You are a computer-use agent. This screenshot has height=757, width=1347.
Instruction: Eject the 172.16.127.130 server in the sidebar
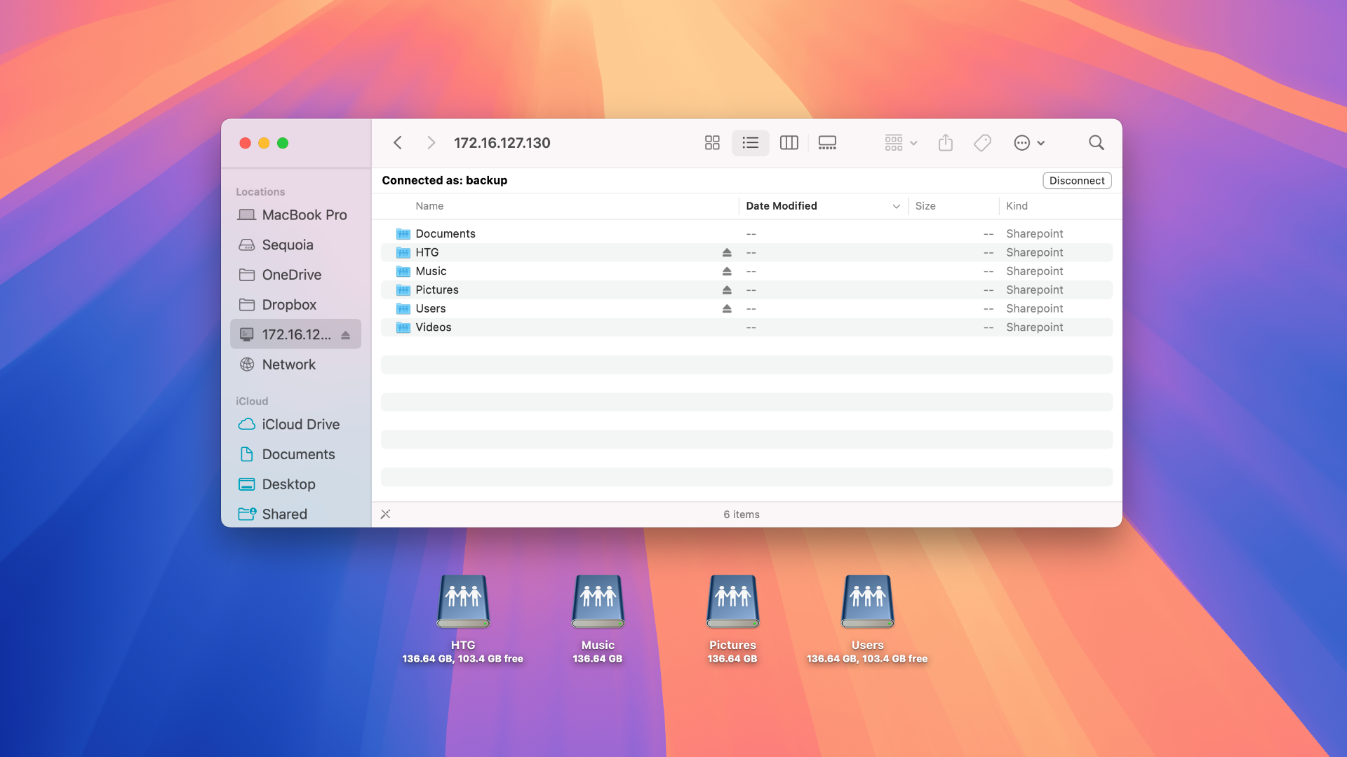(345, 335)
